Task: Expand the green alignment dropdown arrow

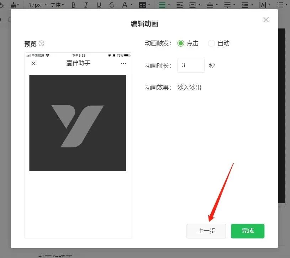Action: (169, 5)
